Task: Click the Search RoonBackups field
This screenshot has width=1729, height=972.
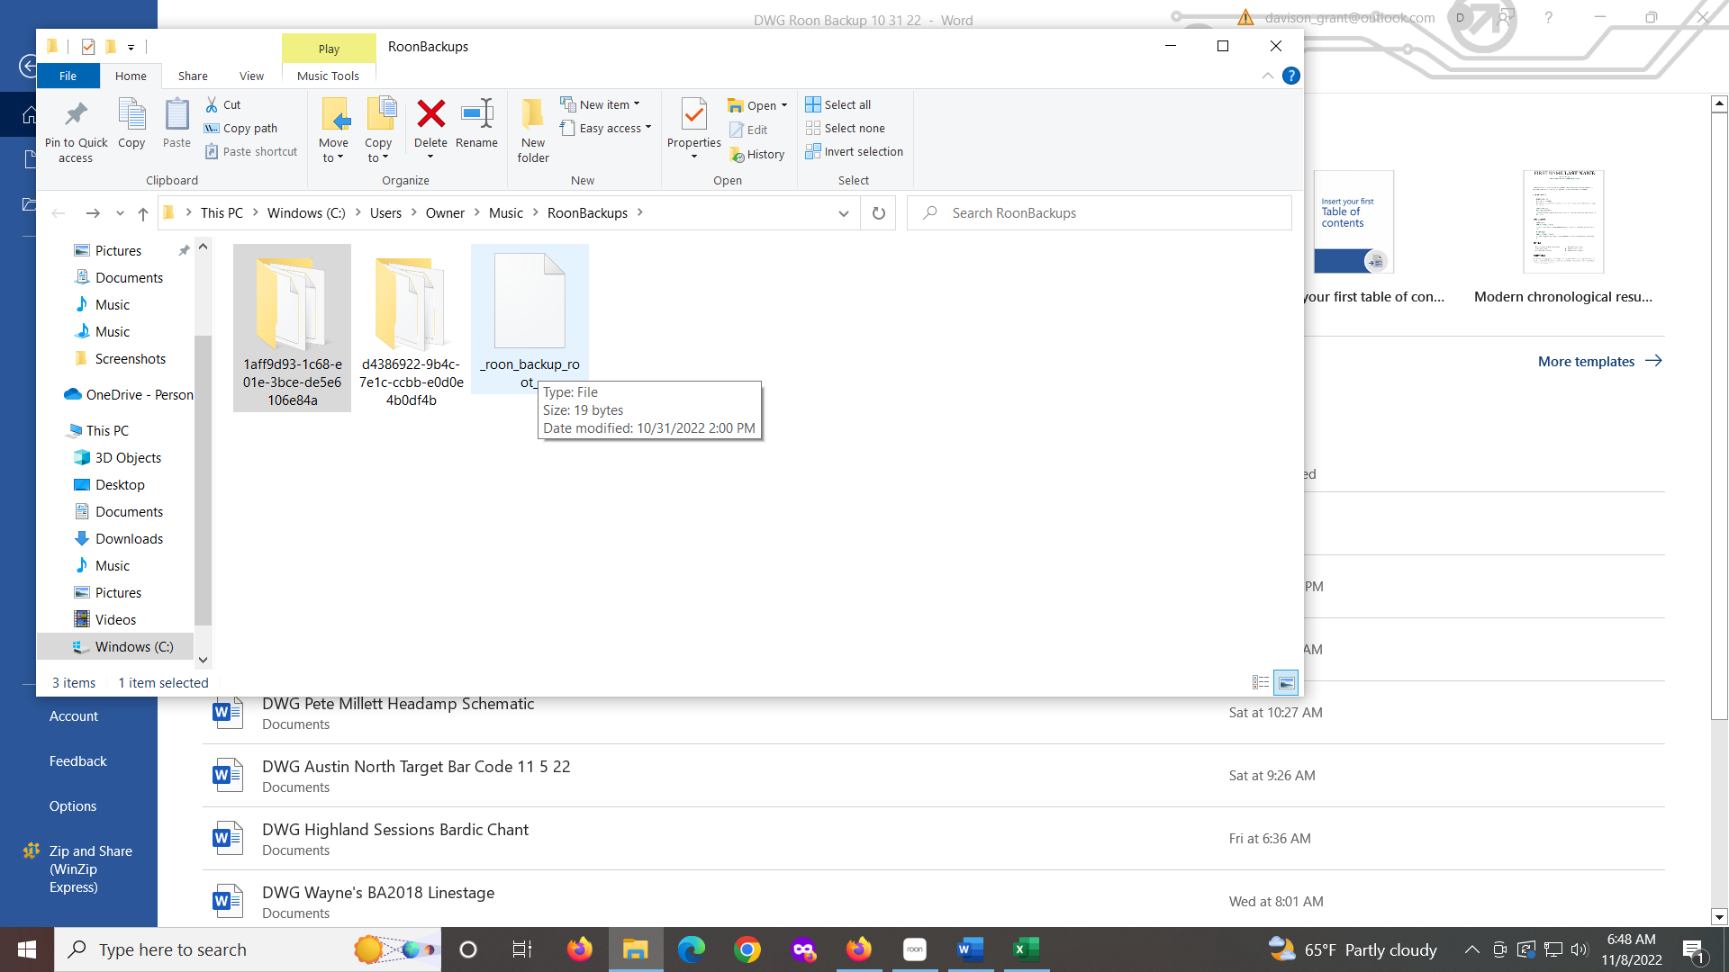Action: coord(1099,213)
